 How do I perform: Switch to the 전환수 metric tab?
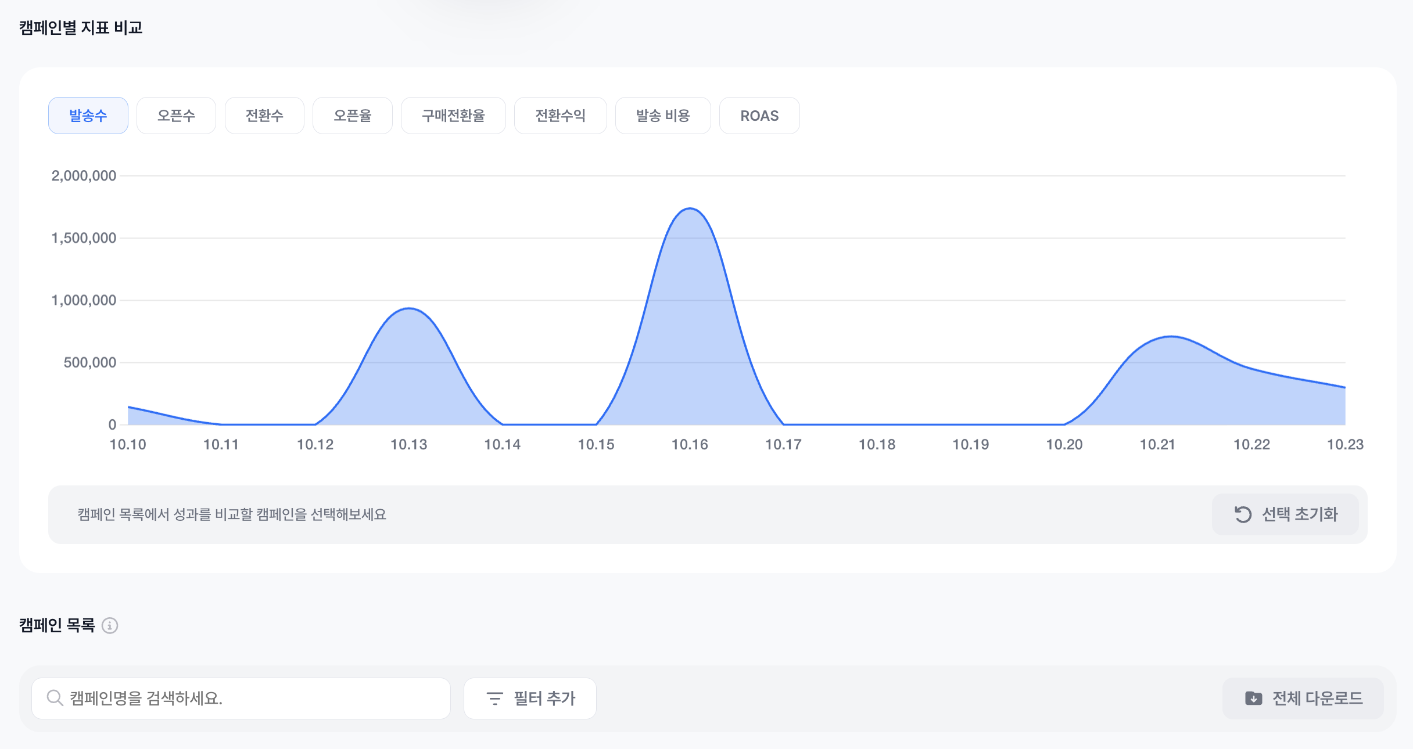click(x=264, y=116)
